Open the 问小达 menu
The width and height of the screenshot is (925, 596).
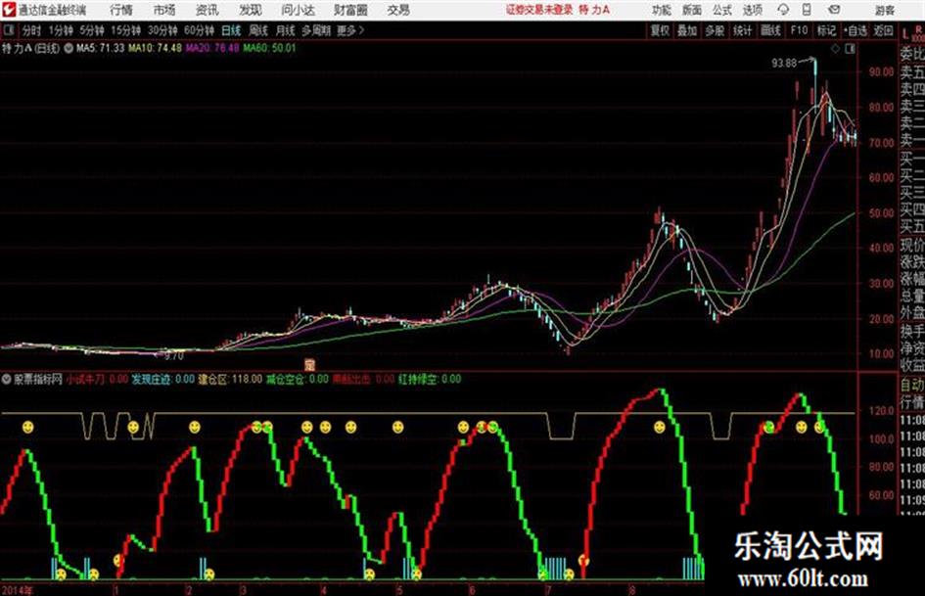pyautogui.click(x=298, y=10)
